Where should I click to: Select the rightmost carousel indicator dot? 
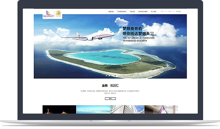click(115, 76)
